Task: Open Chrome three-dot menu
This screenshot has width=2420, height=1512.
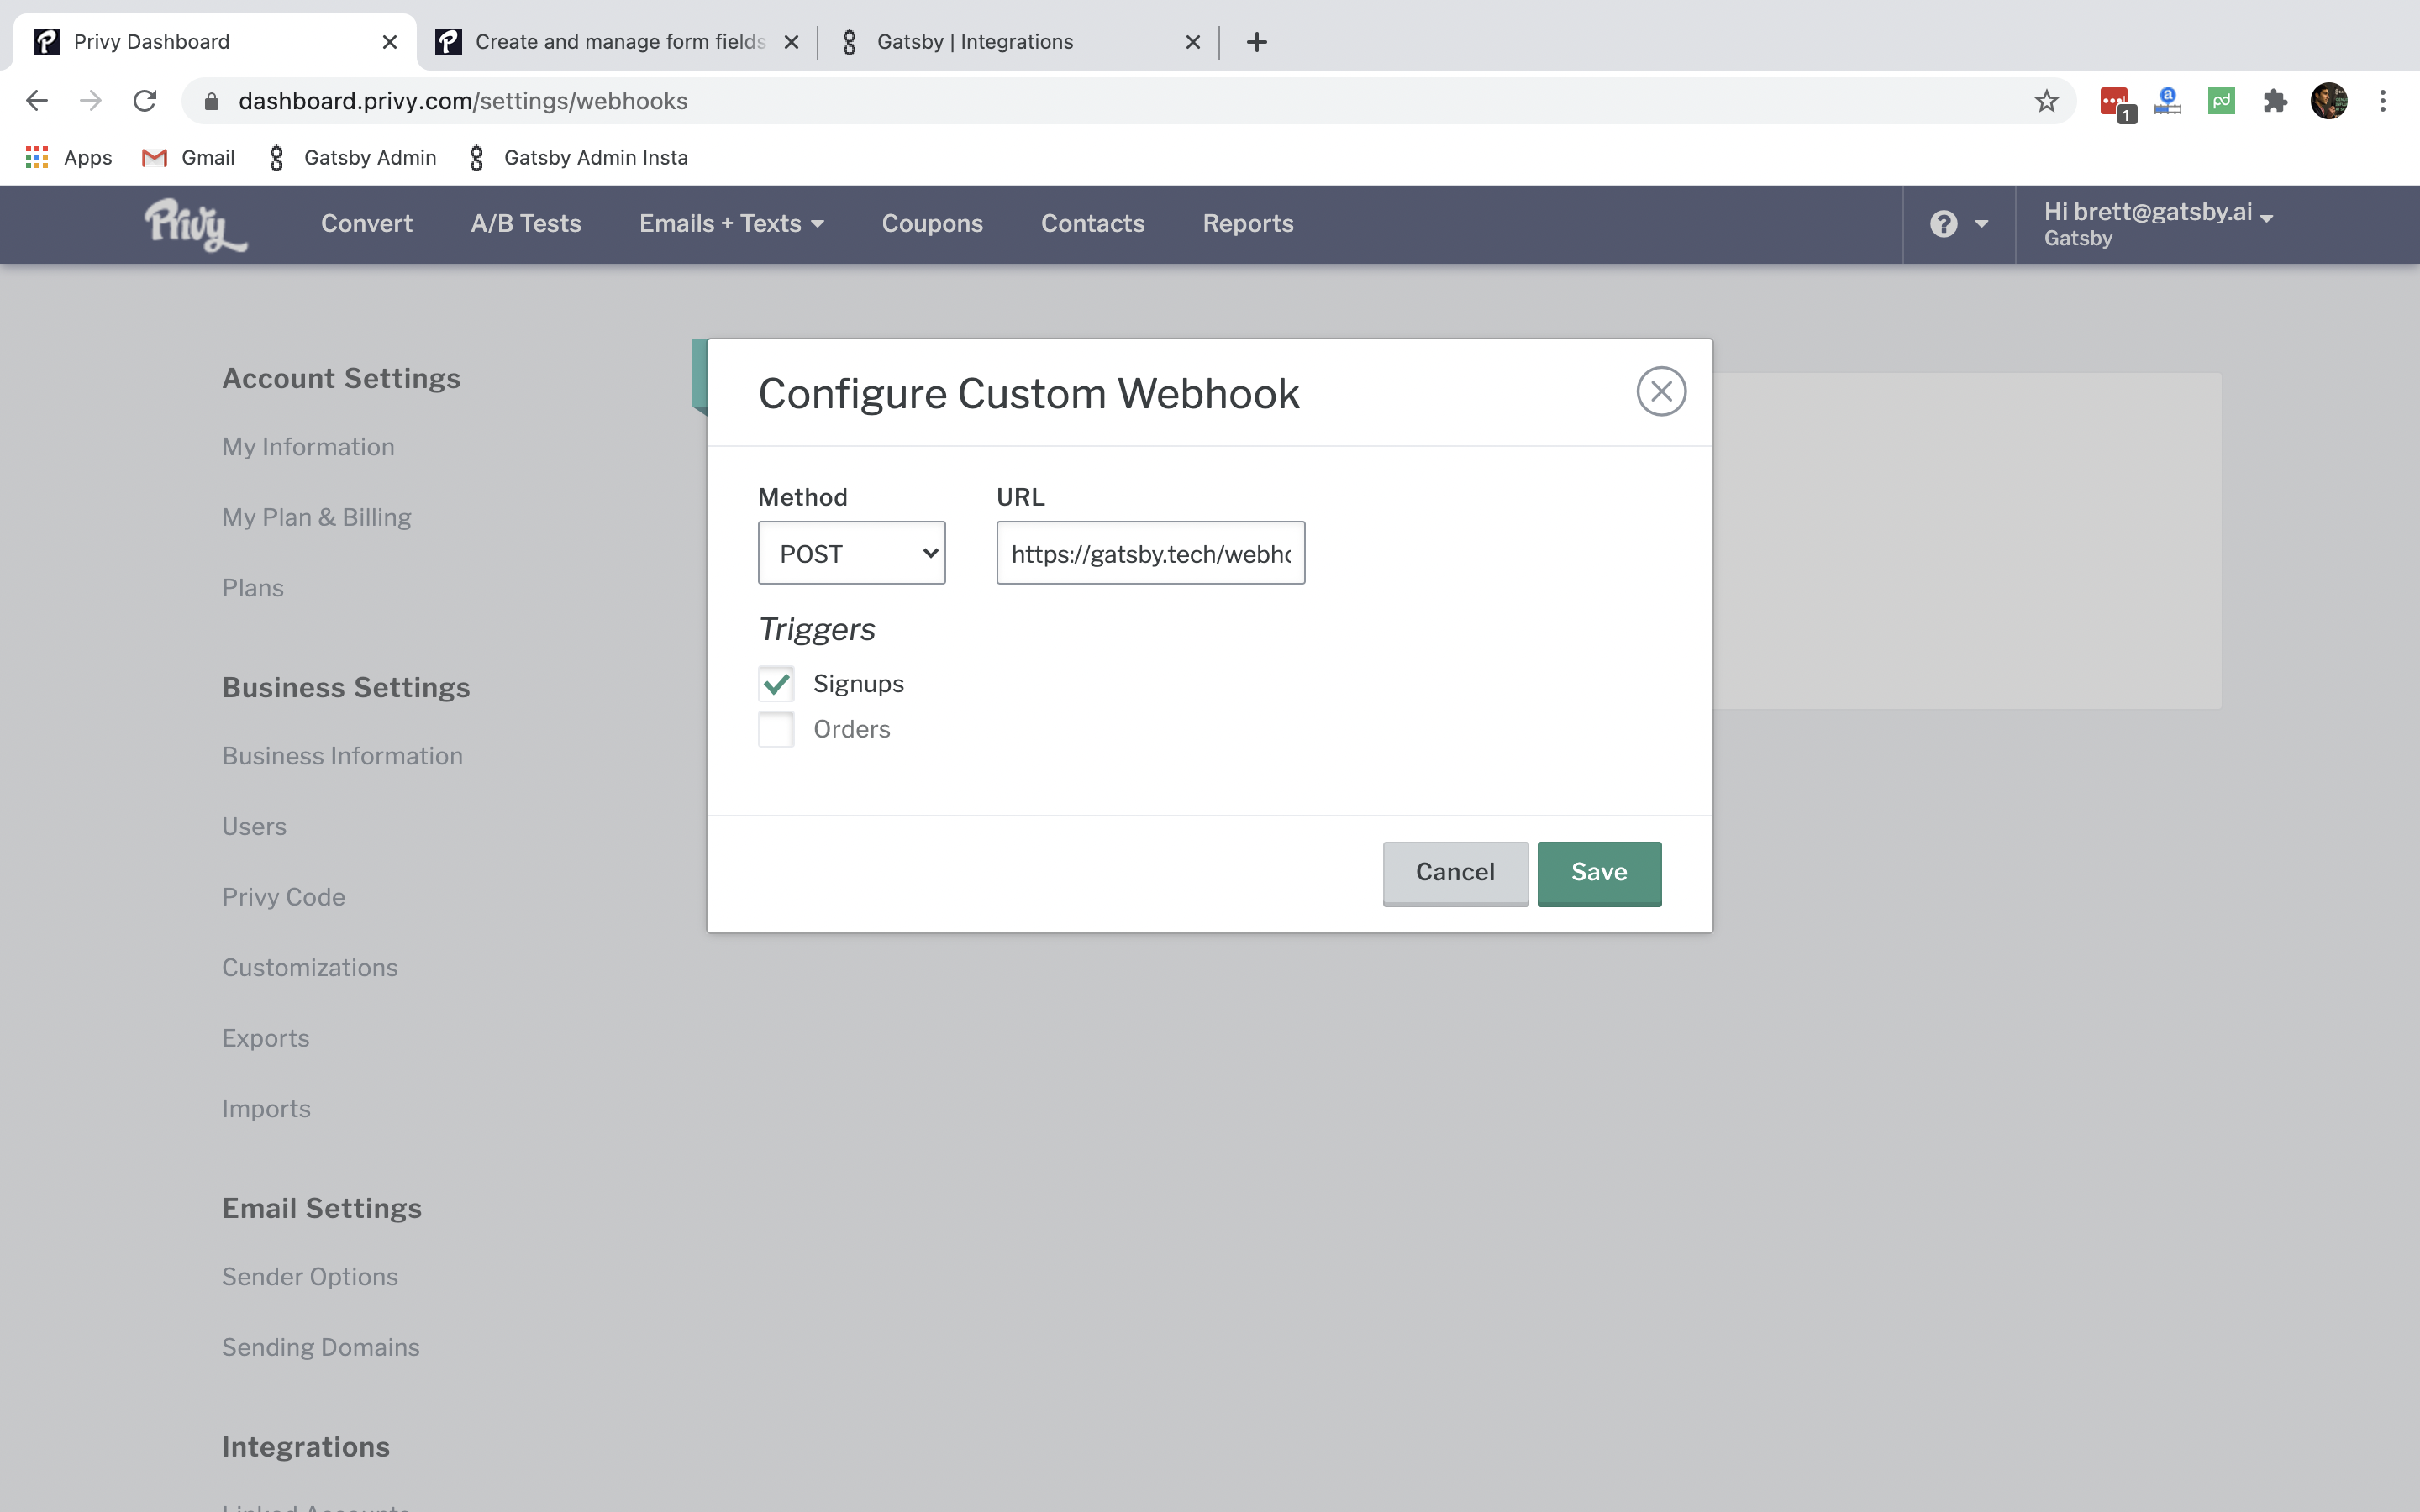Action: [x=2383, y=101]
